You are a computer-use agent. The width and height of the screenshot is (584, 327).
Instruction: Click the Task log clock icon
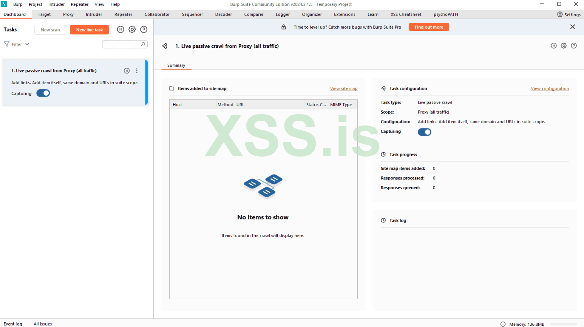coord(383,220)
